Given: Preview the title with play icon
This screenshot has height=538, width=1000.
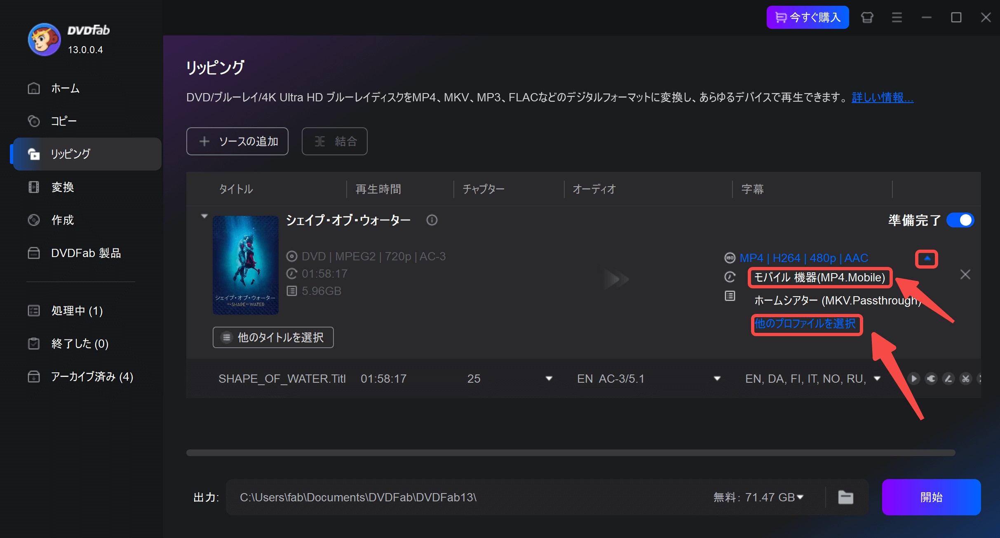Looking at the screenshot, I should (914, 379).
